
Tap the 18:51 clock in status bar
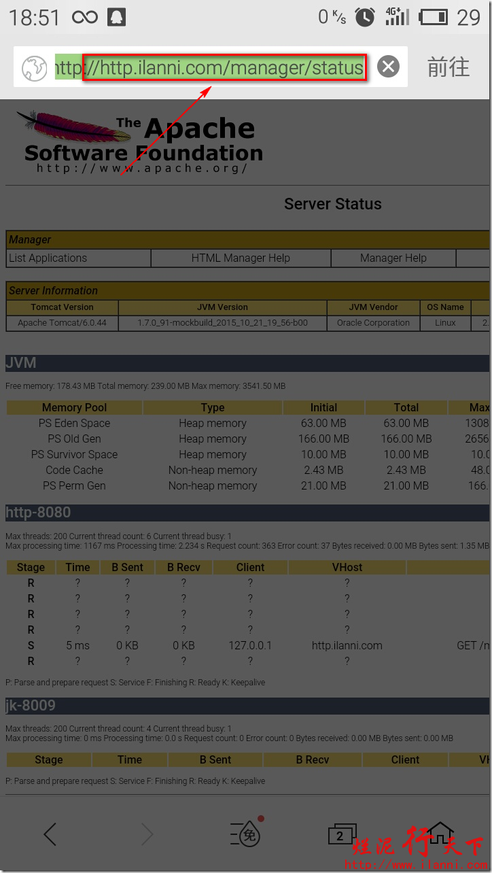point(35,18)
